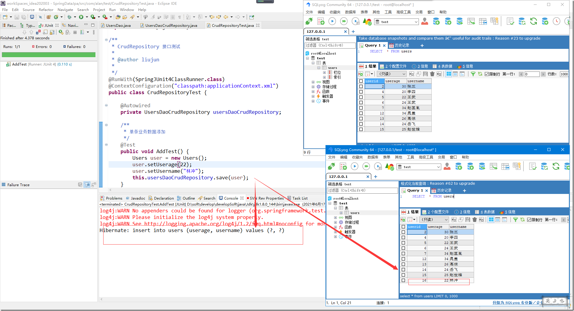Click Eclipse Run button in main toolbar

click(81, 17)
